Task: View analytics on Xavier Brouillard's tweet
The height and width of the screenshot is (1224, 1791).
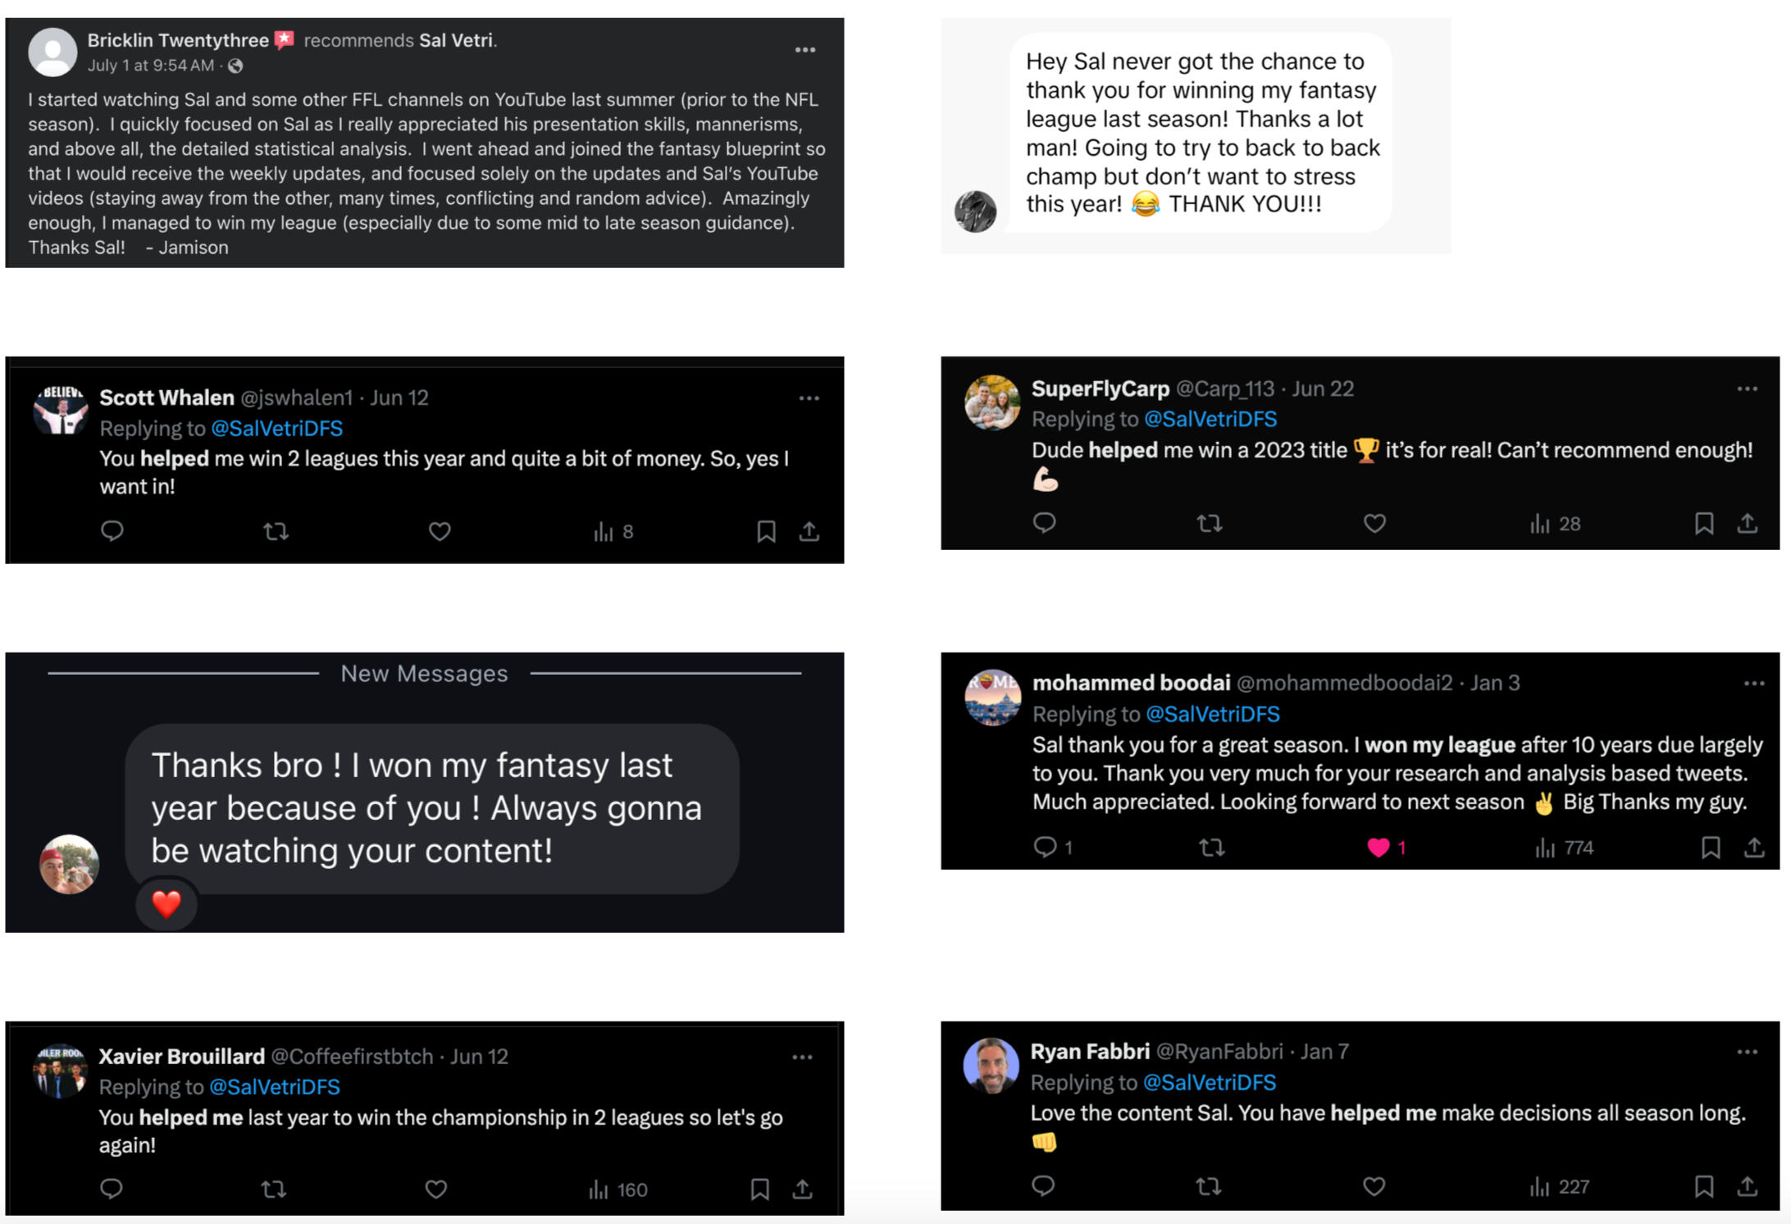Action: 618,1189
